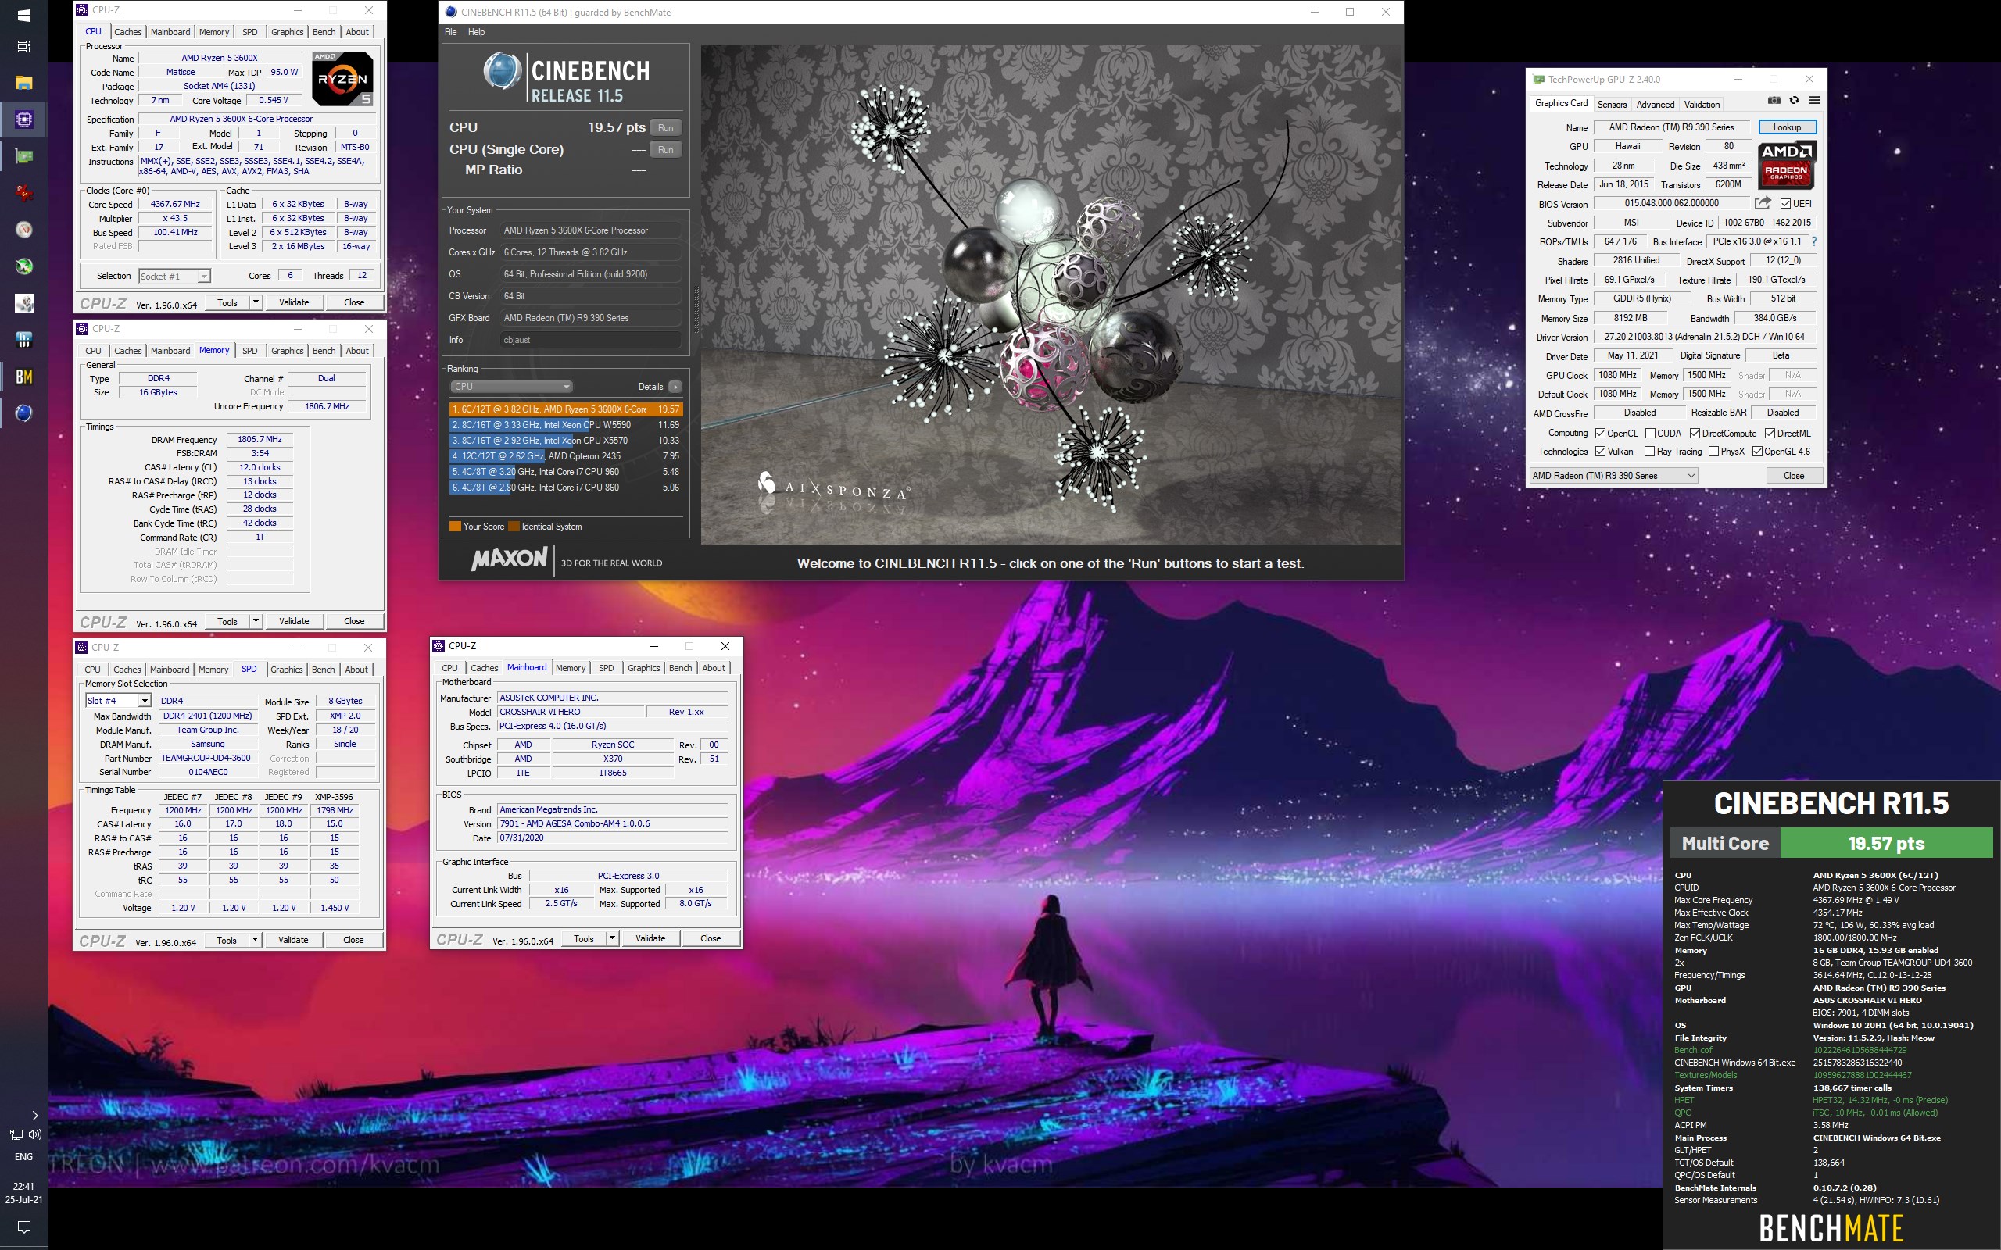Image resolution: width=2001 pixels, height=1250 pixels.
Task: Click the ENG language indicator
Action: (24, 1156)
